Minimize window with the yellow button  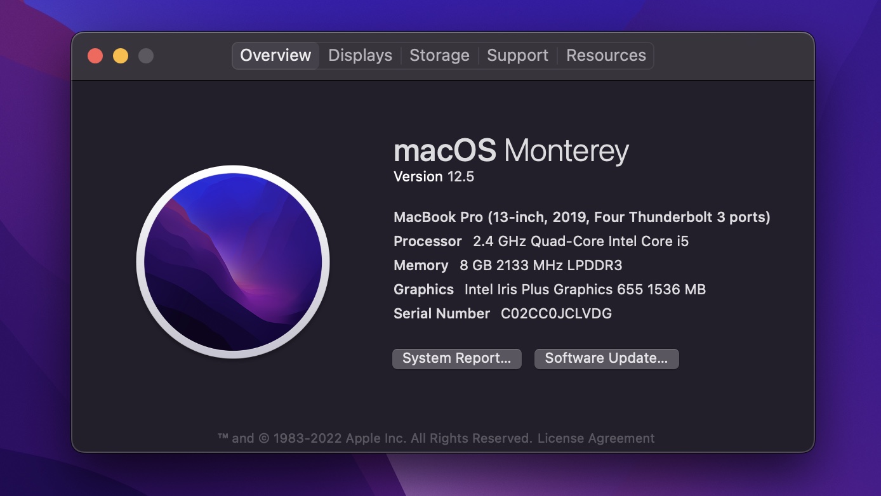point(121,56)
